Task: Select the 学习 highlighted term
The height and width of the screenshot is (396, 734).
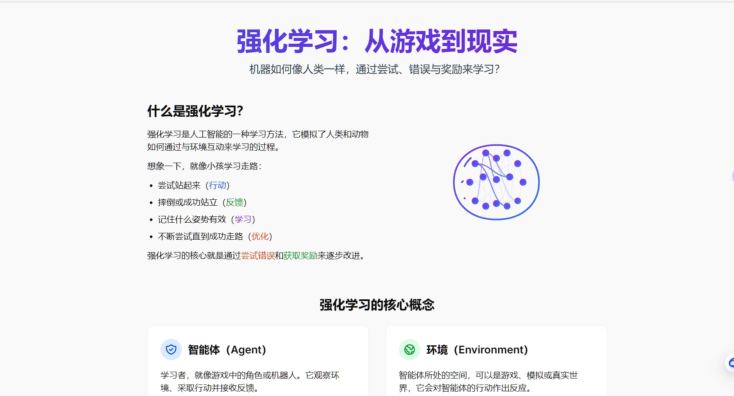Action: [x=244, y=219]
